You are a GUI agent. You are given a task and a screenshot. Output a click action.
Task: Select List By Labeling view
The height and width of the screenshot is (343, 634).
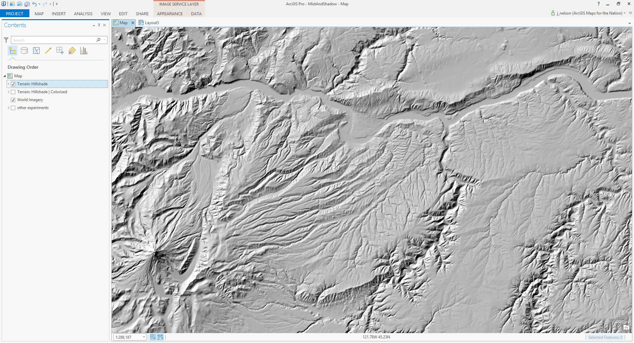pos(72,51)
